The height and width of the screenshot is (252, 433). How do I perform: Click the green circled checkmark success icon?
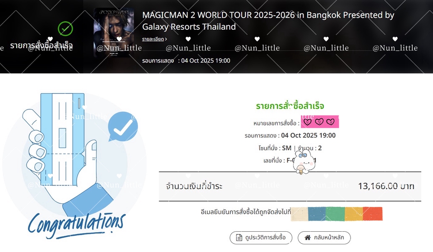pyautogui.click(x=65, y=29)
